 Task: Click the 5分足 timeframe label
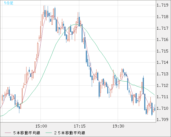[9, 3]
